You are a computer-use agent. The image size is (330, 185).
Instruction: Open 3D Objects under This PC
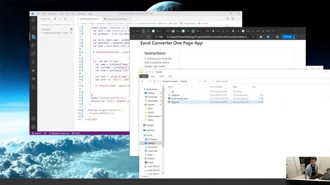coord(152,139)
